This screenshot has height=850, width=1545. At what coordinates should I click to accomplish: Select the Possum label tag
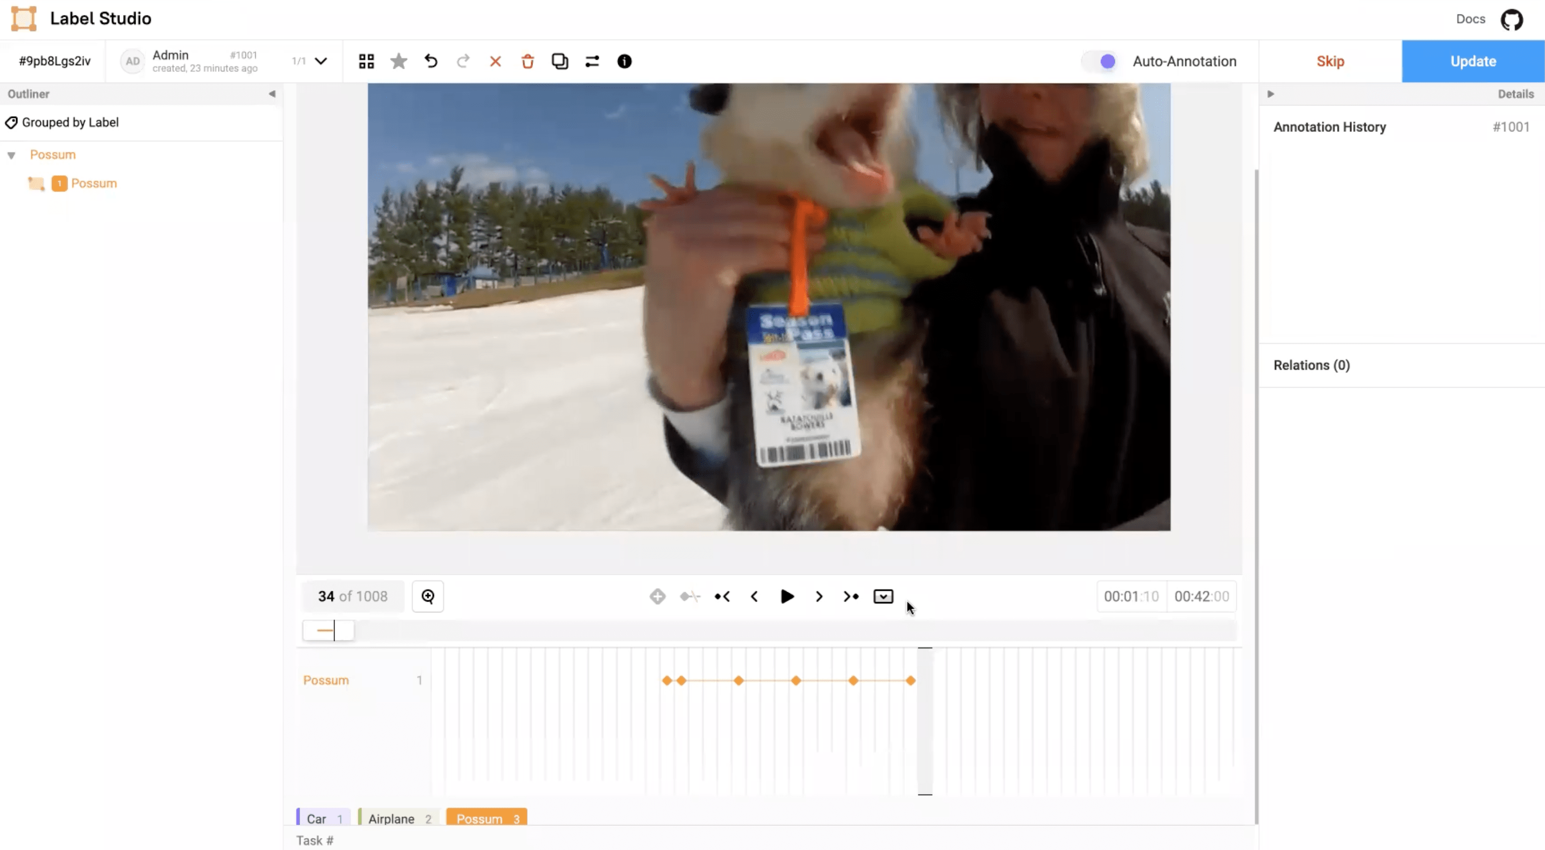pos(486,818)
